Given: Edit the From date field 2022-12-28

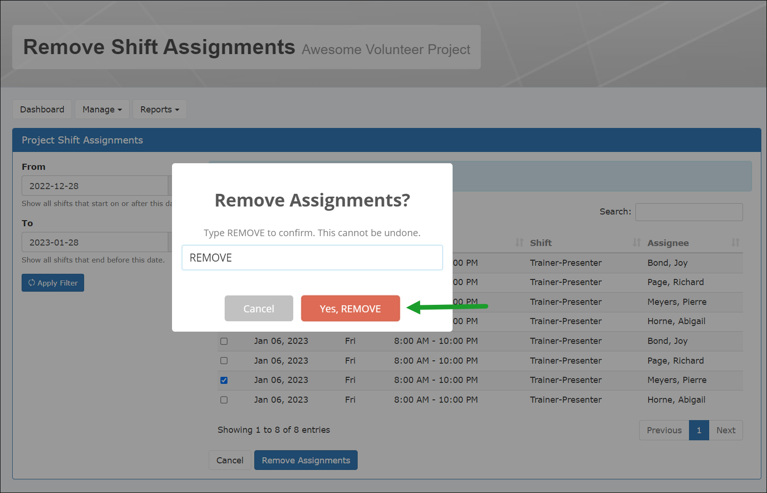Looking at the screenshot, I should pos(95,186).
